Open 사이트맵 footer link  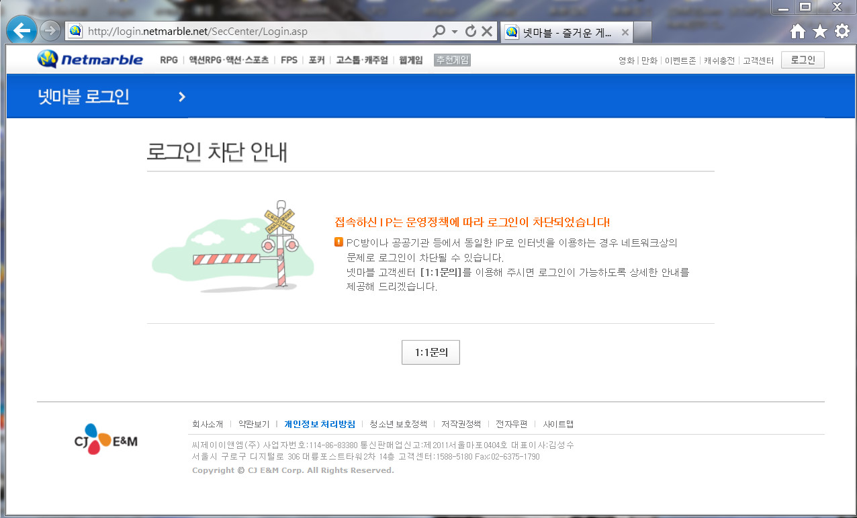click(x=558, y=424)
